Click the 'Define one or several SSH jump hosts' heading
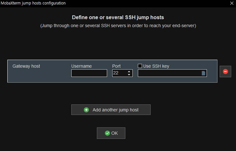The height and width of the screenshot is (151, 236). tap(118, 18)
